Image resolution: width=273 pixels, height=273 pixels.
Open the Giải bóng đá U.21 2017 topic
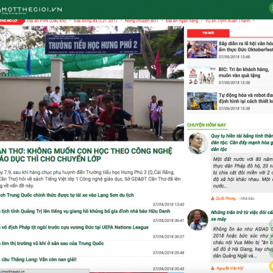coord(96,21)
